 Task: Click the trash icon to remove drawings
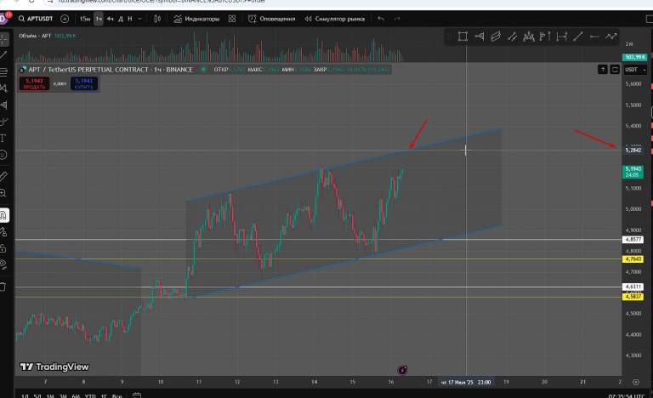[3, 287]
